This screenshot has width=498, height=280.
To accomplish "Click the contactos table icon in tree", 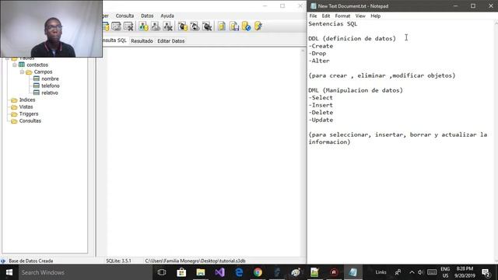I will [x=22, y=65].
